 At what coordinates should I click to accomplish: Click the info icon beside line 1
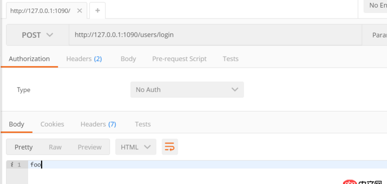point(12,165)
